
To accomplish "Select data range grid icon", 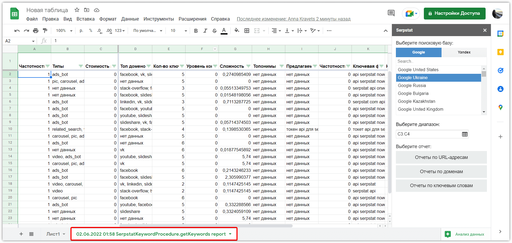I will [x=465, y=134].
